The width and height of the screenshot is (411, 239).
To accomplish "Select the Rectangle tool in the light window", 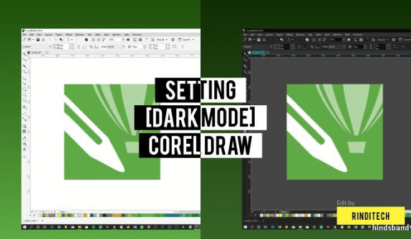I will pos(24,89).
